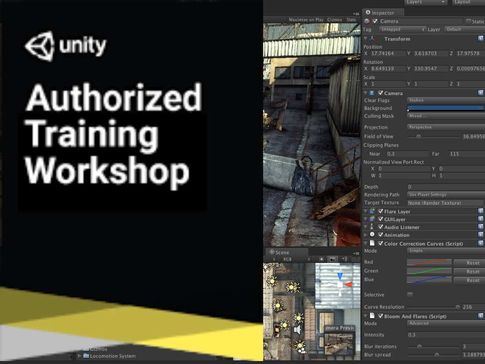Screen dimensions: 485x364
Task: Disable the GUILayer component
Action: click(x=381, y=219)
